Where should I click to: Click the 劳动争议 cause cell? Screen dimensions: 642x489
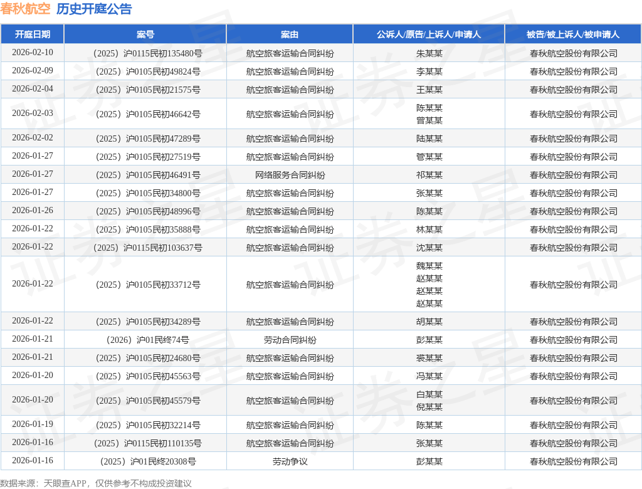coord(290,461)
